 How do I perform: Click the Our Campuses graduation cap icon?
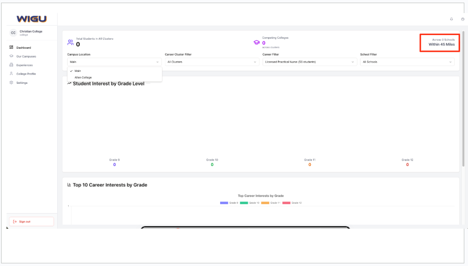click(x=12, y=56)
